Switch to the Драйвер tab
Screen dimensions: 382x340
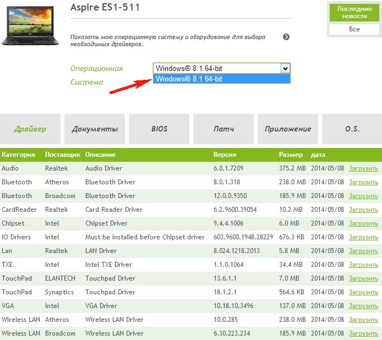pyautogui.click(x=30, y=129)
